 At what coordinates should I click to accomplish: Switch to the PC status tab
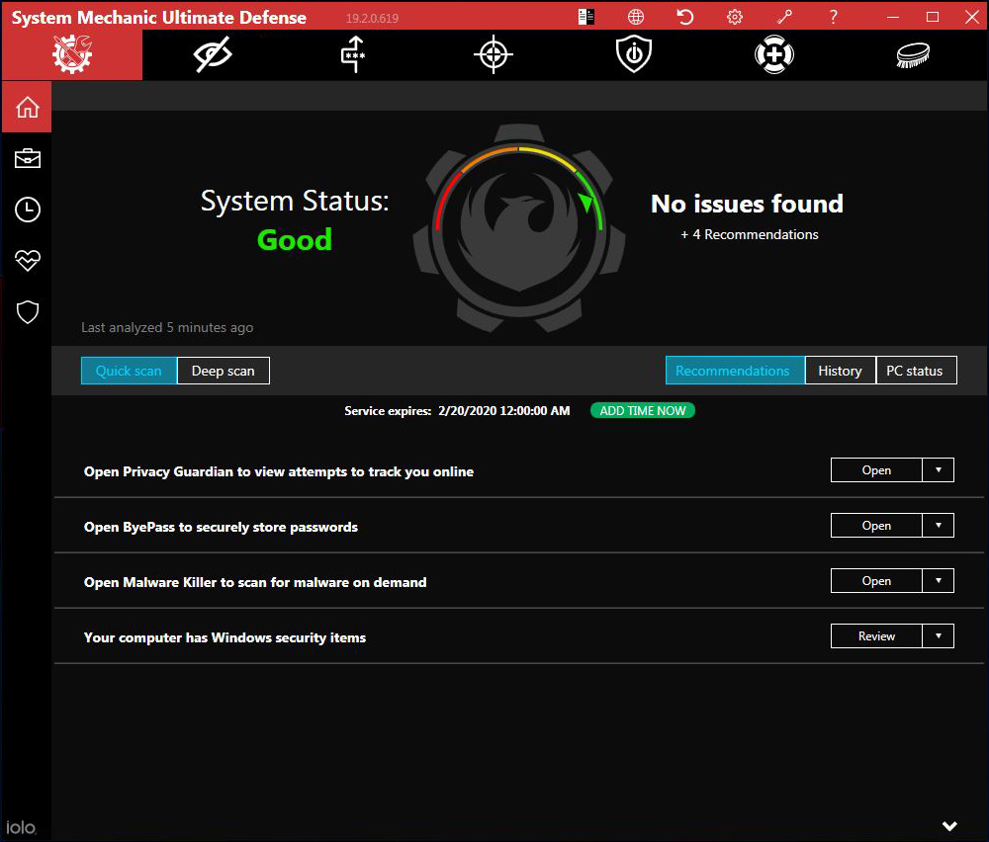(916, 371)
